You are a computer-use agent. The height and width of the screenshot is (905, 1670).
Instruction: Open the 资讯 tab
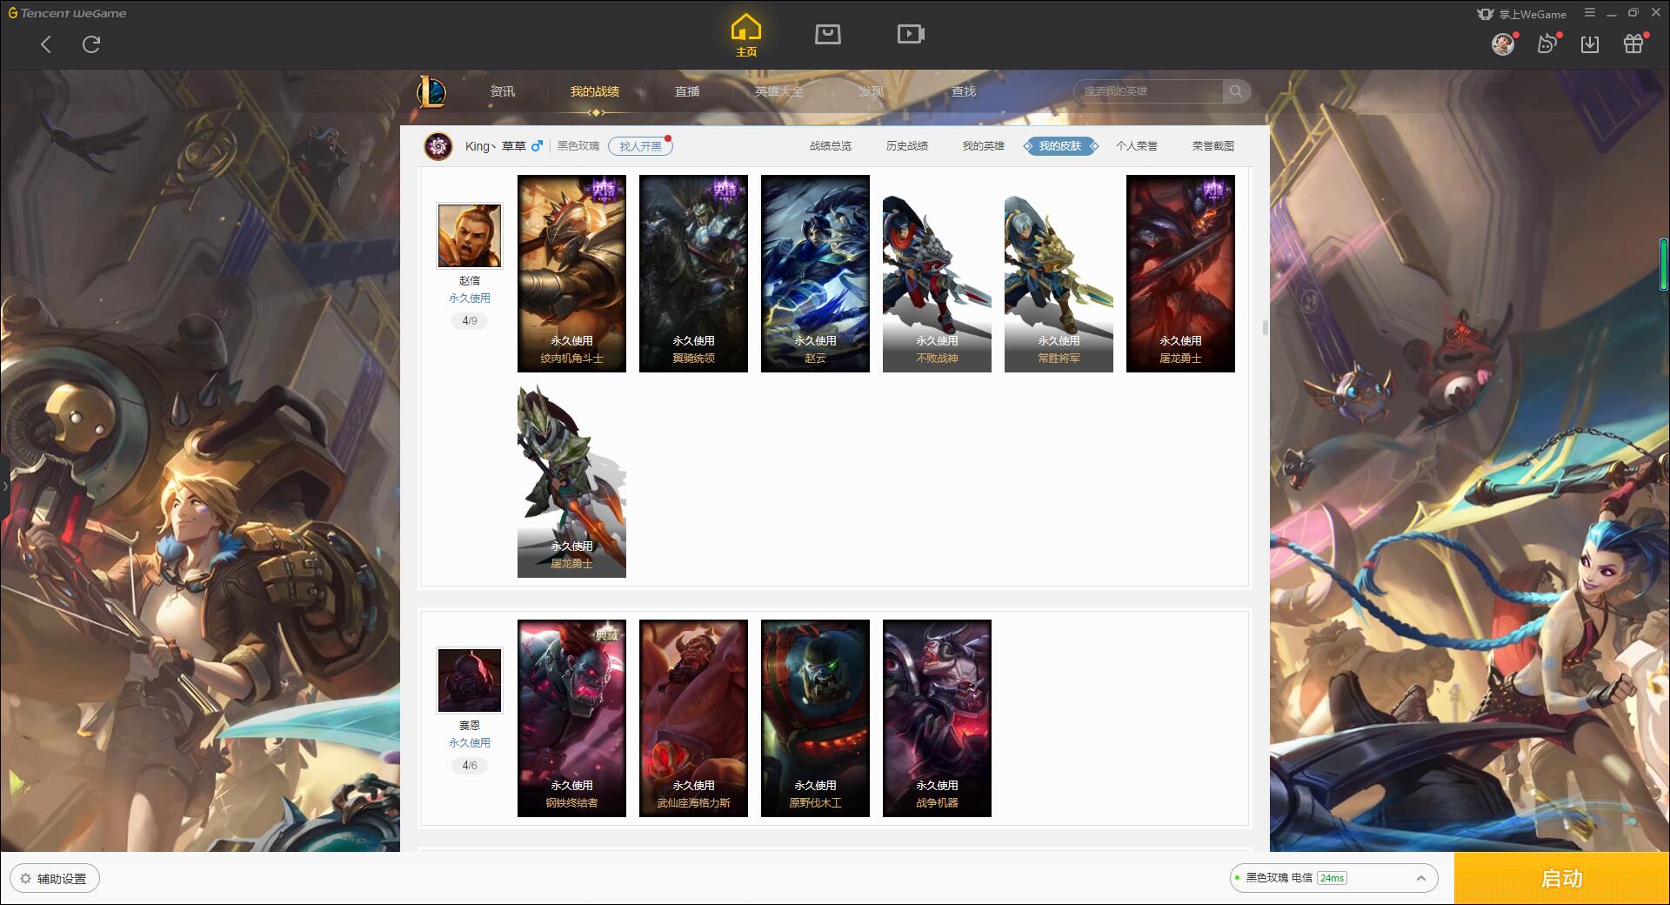pos(503,91)
